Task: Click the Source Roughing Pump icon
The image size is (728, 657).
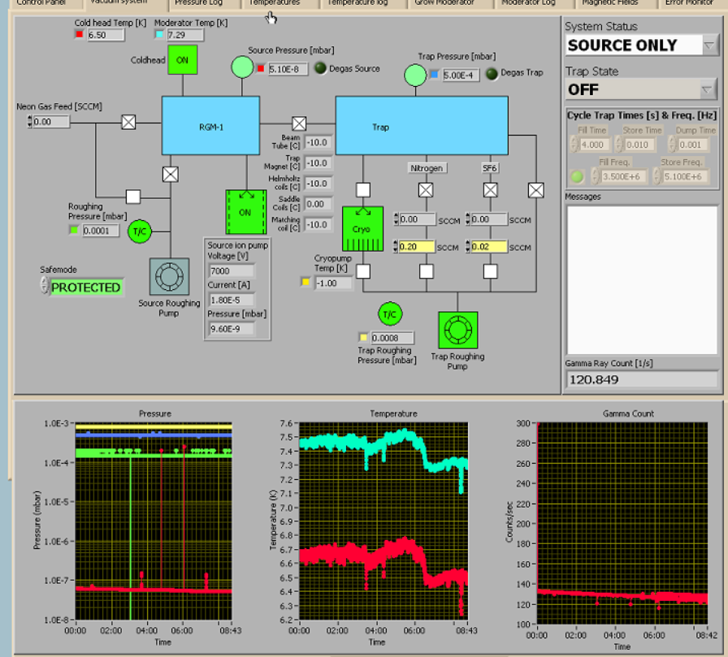Action: tap(169, 278)
